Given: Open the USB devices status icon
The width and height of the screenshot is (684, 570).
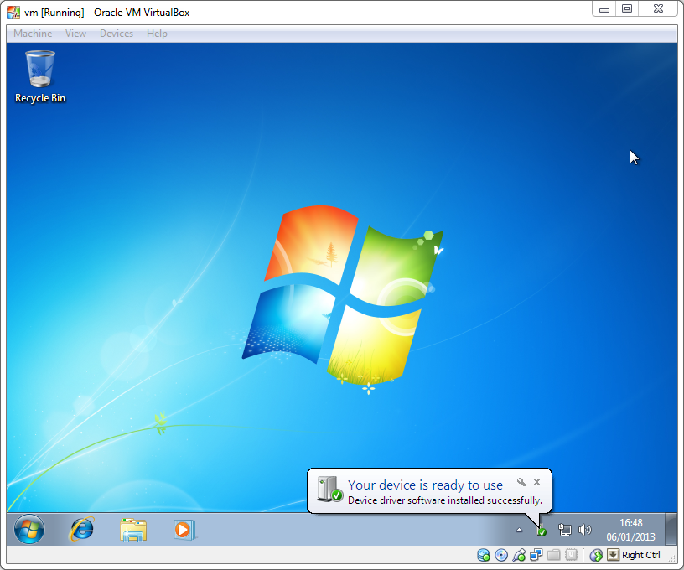Looking at the screenshot, I should tap(519, 555).
